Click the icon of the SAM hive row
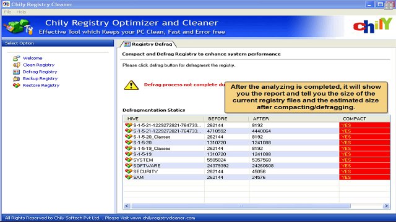The width and height of the screenshot is (396, 222). (129, 177)
